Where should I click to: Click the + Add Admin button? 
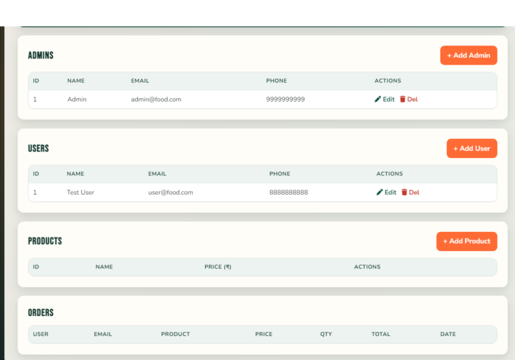click(468, 55)
